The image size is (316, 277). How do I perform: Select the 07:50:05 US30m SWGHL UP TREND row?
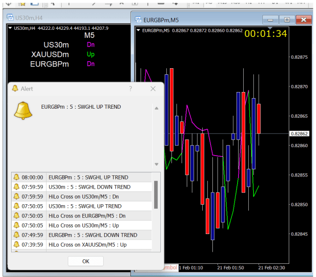point(81,206)
